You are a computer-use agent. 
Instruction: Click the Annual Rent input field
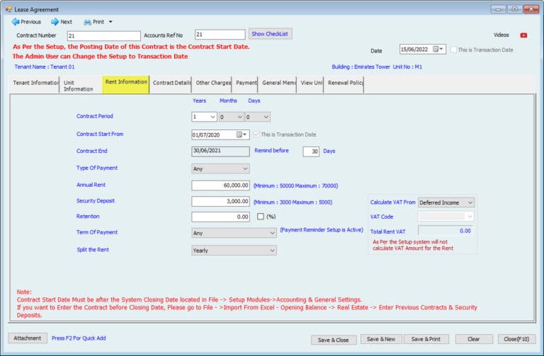tap(220, 185)
